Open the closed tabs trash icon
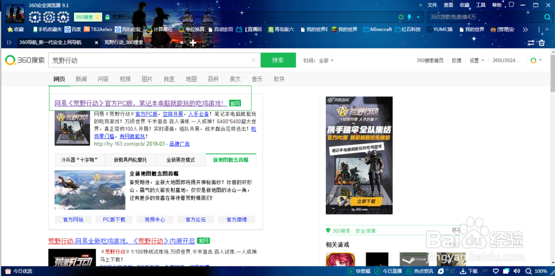Screen dimensions: 555x276 [542, 43]
